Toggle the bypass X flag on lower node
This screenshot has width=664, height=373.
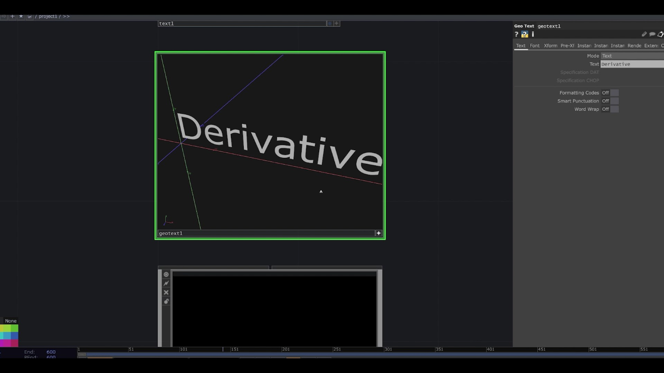pyautogui.click(x=166, y=292)
